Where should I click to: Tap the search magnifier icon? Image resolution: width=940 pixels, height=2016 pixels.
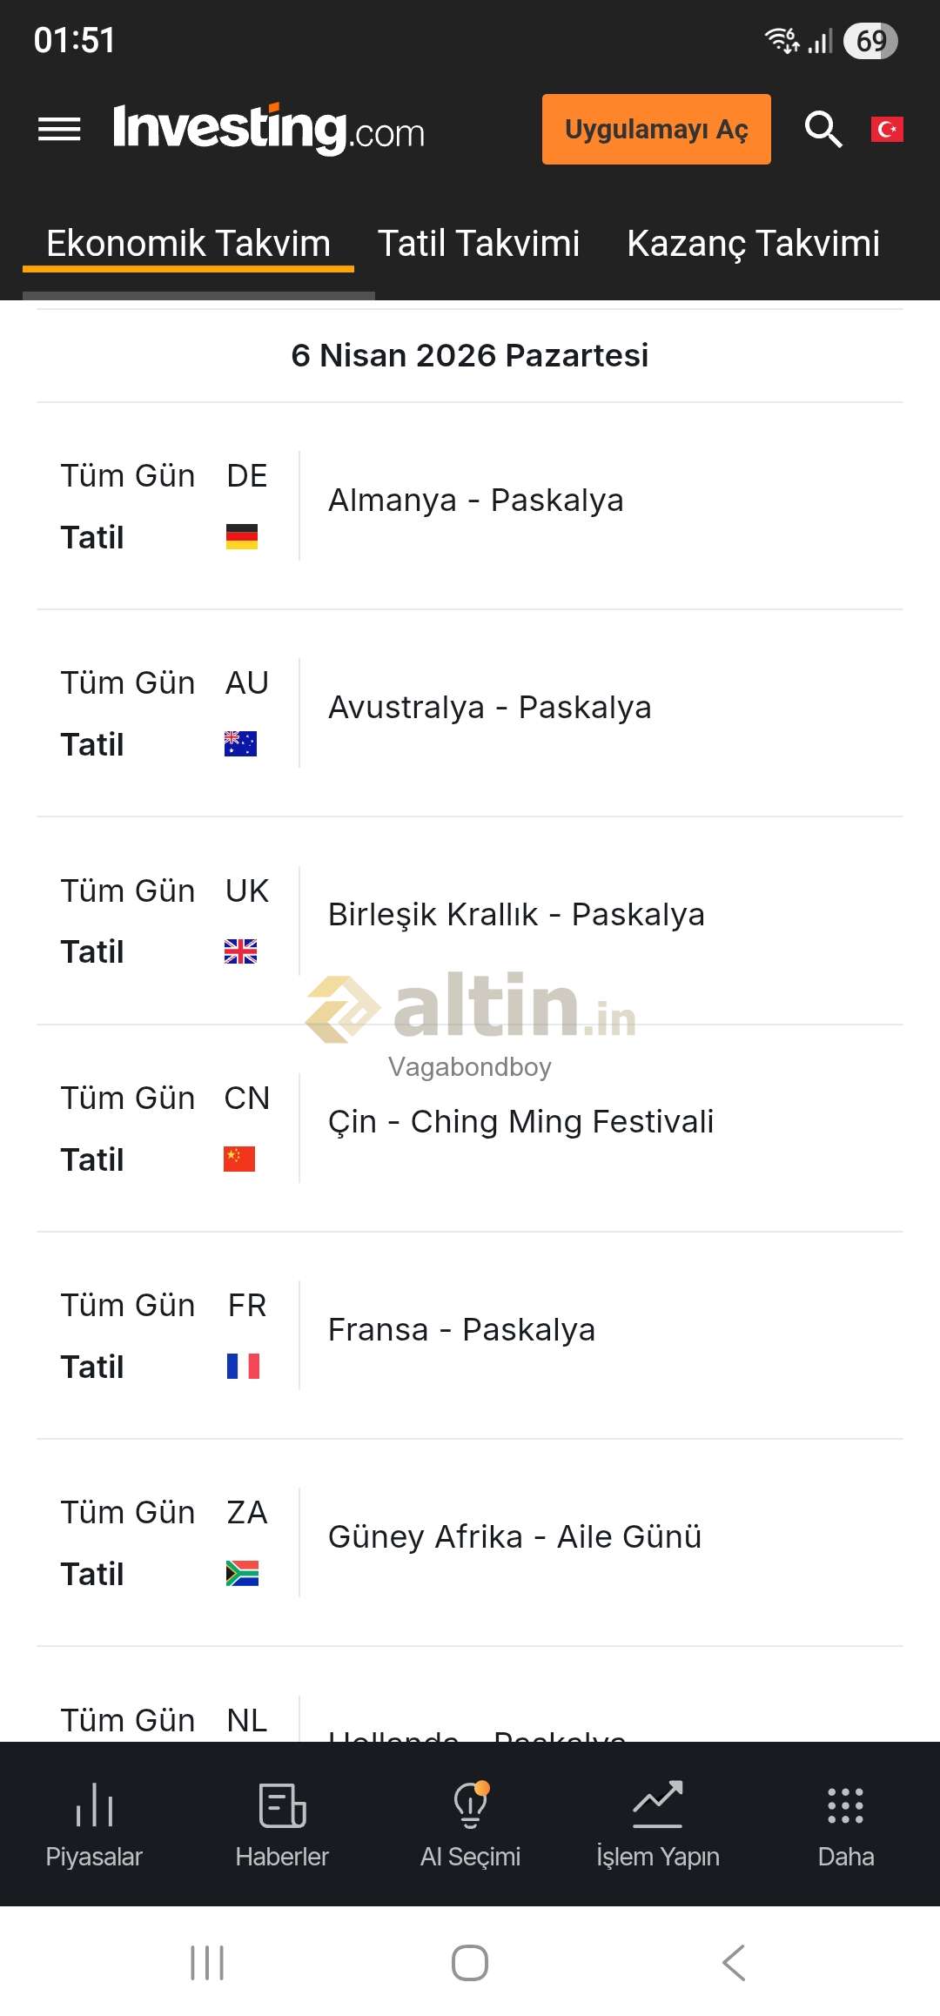pos(822,130)
